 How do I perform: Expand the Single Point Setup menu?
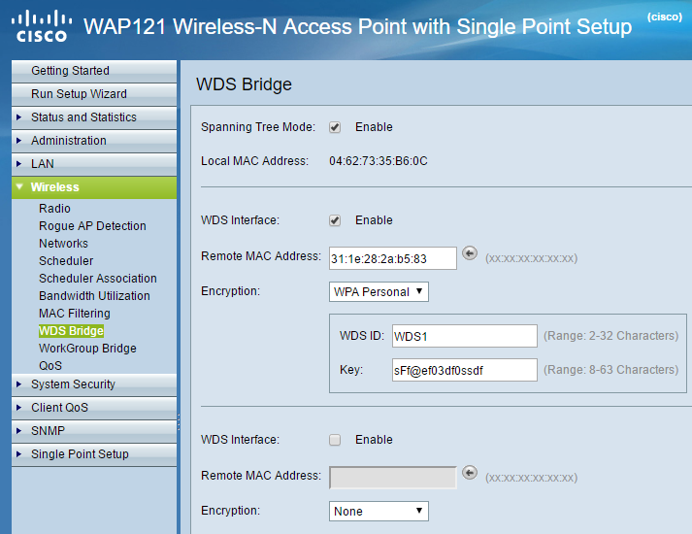94,454
